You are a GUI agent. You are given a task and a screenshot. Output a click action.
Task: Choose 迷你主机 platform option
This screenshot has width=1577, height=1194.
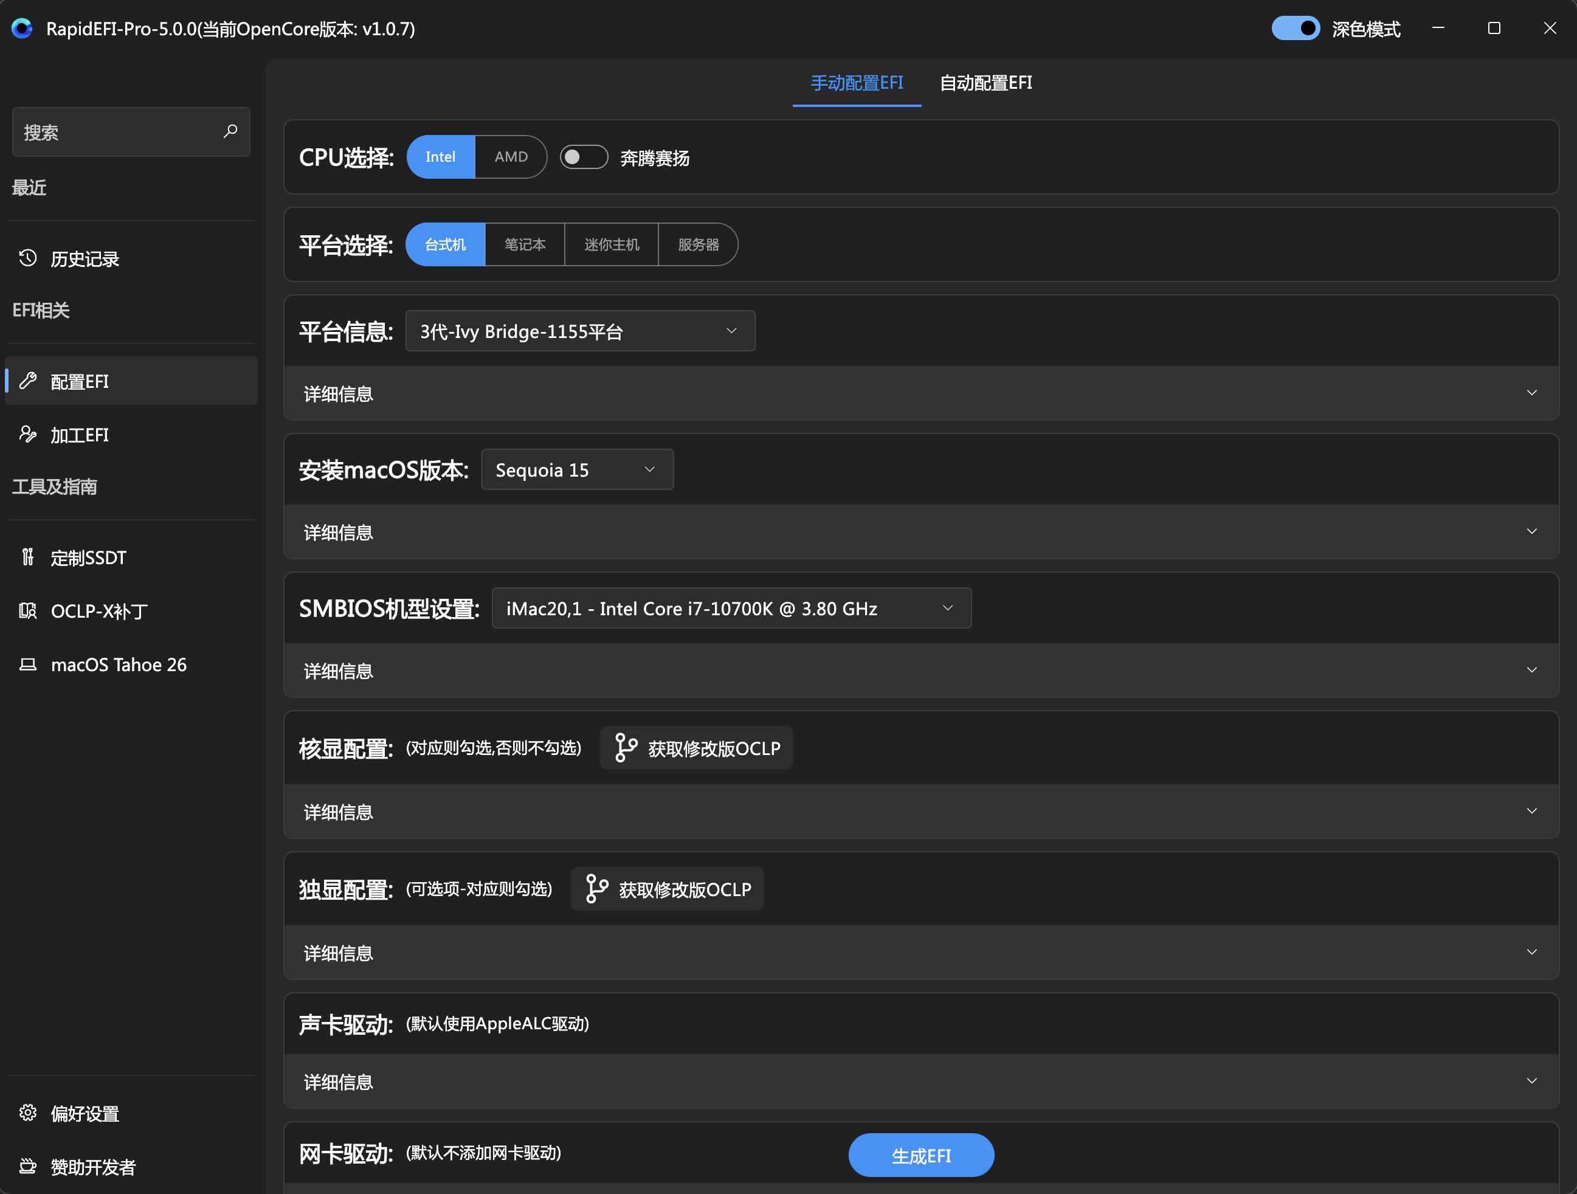click(612, 244)
